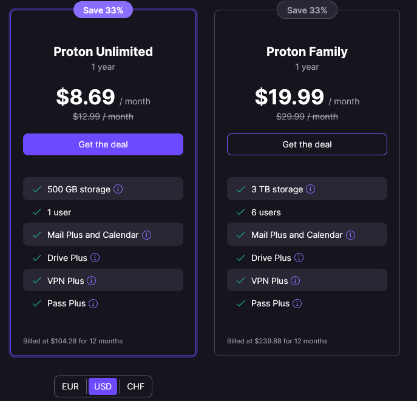This screenshot has height=401, width=417.
Task: Get the deal for Proton Unlimited
Action: pyautogui.click(x=103, y=144)
